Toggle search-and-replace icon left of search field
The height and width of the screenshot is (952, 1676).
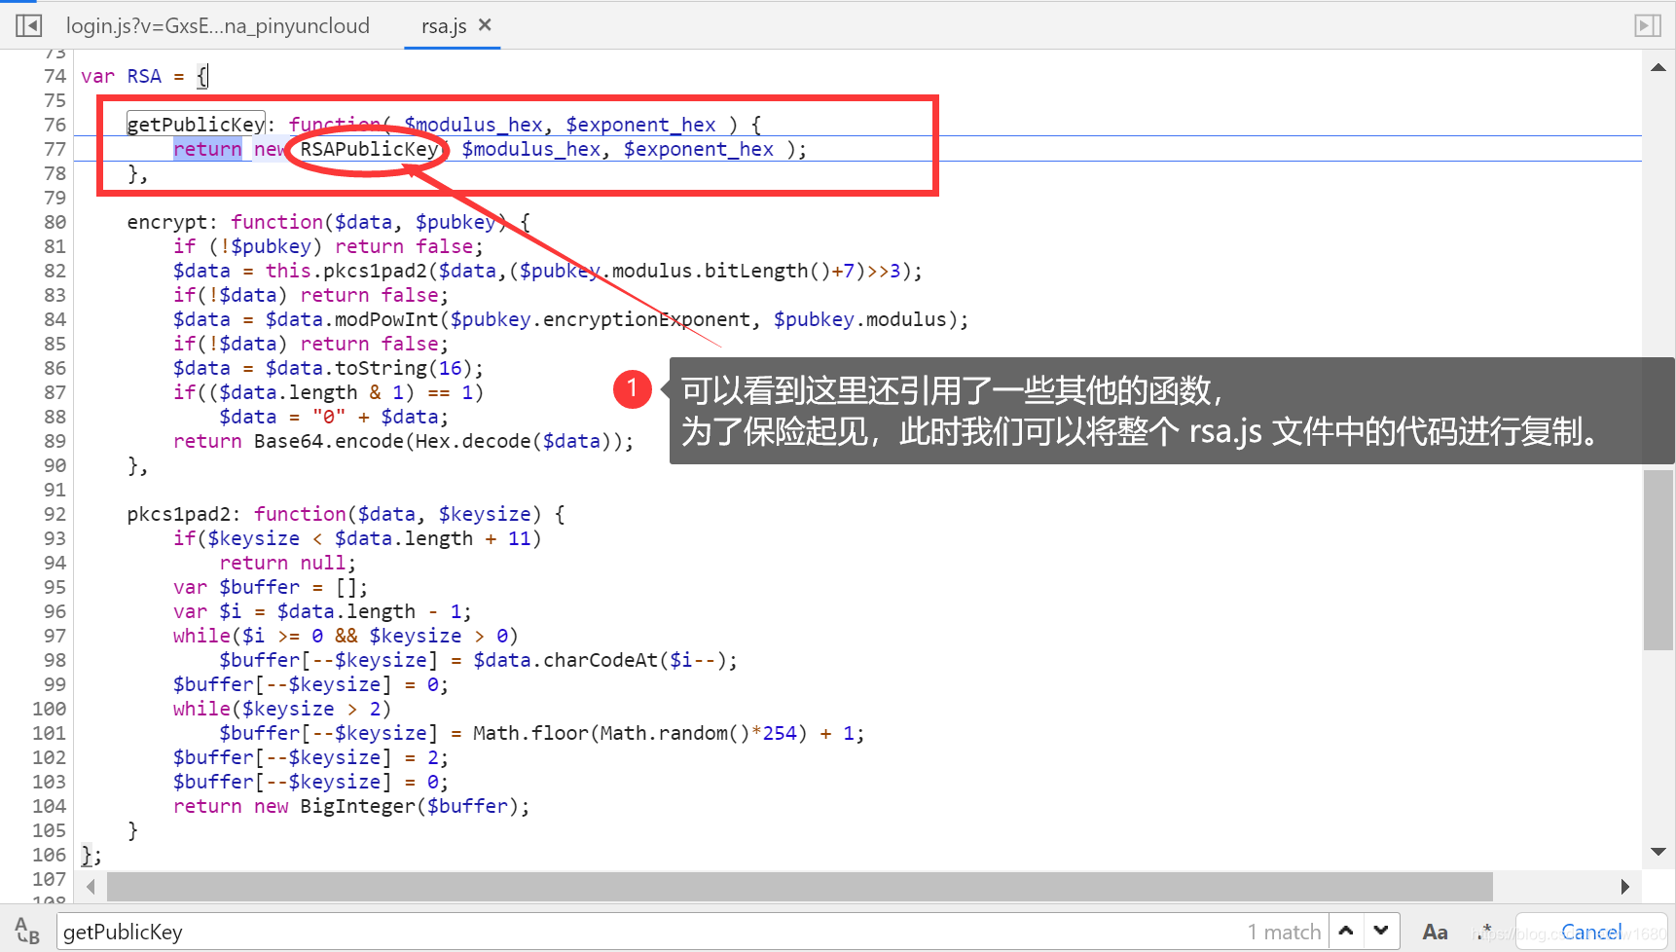coord(27,932)
